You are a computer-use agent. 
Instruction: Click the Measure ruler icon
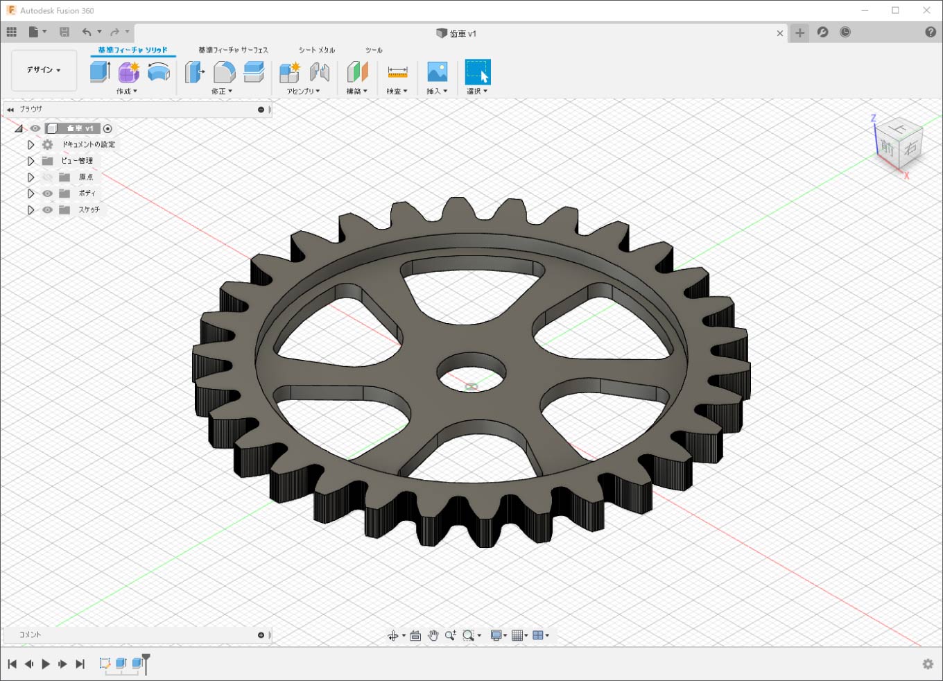[397, 72]
